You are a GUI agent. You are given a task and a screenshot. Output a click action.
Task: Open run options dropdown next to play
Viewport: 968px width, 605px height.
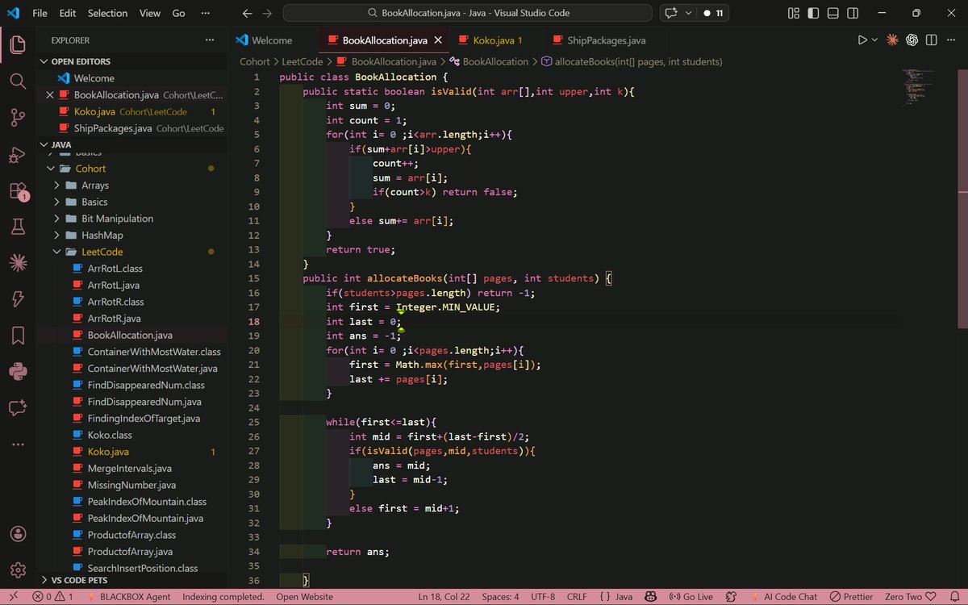[874, 40]
